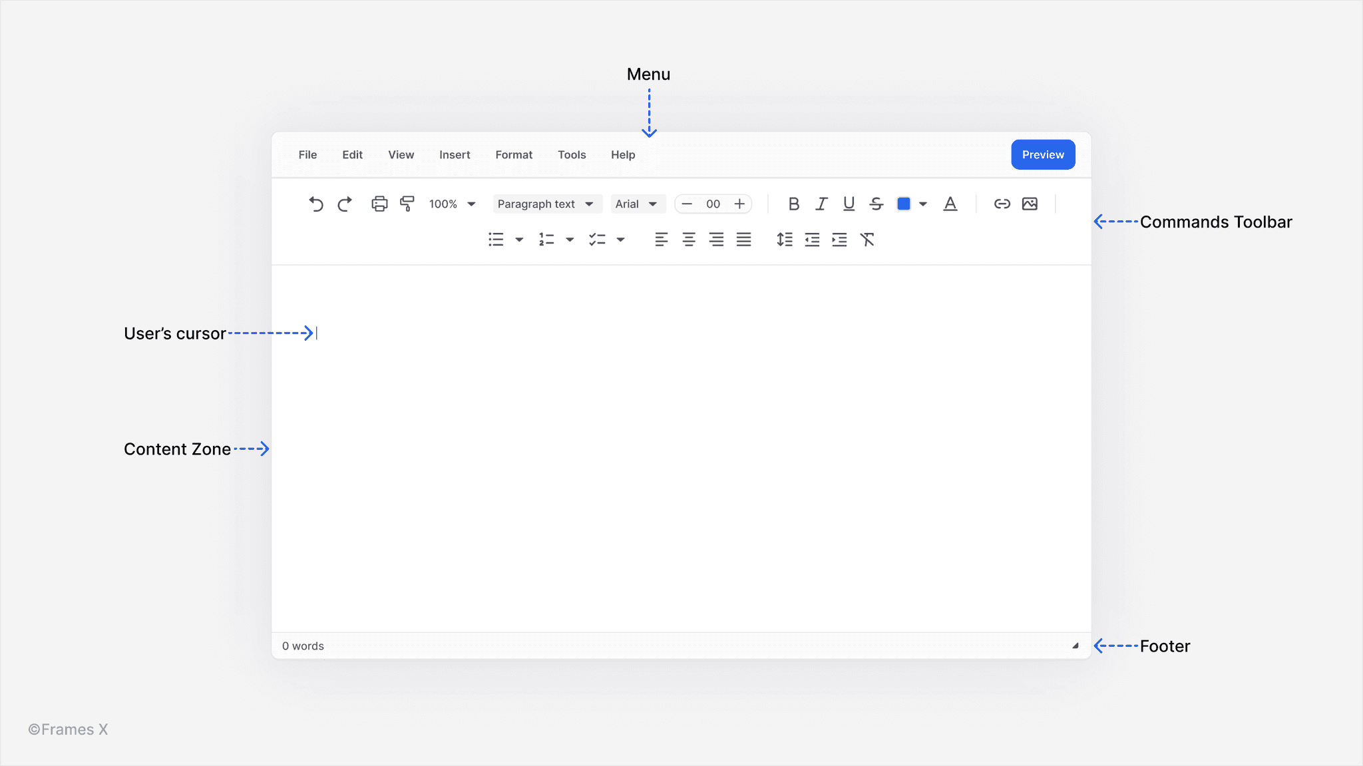Open the Arial font dropdown
Screen dimensions: 1363x766
636,204
